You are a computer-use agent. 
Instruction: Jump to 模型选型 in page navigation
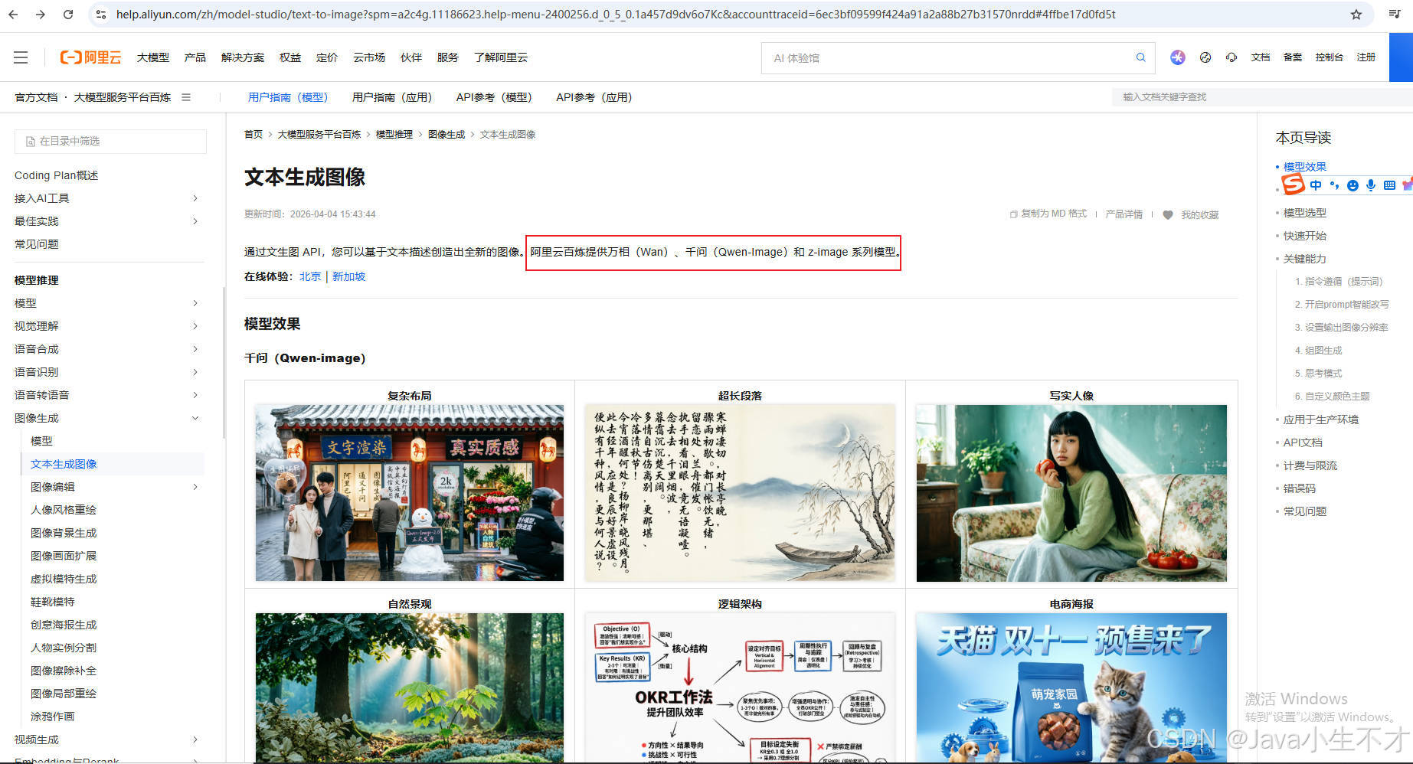(x=1305, y=213)
